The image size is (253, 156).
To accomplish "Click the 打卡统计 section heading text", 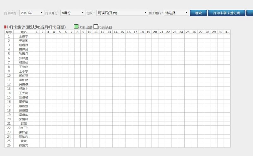I will click(x=37, y=27).
